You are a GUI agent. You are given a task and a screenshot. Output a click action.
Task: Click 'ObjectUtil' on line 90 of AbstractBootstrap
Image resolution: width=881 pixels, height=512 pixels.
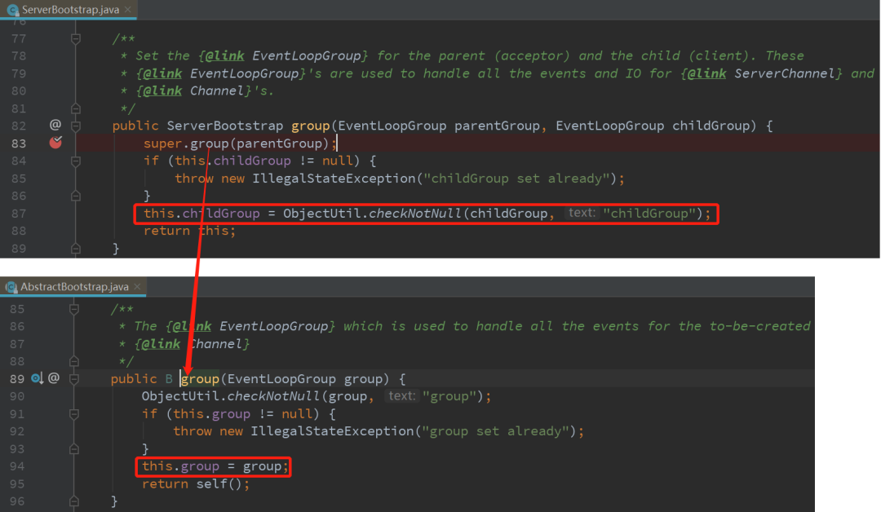tap(180, 396)
